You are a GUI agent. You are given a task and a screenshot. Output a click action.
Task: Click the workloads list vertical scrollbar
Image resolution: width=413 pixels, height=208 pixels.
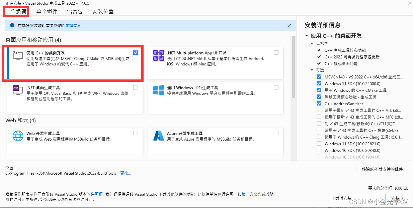[294, 67]
